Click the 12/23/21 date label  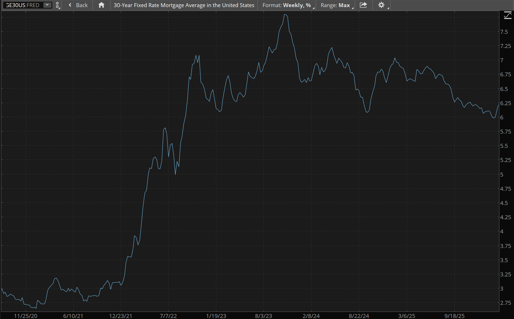coord(120,315)
